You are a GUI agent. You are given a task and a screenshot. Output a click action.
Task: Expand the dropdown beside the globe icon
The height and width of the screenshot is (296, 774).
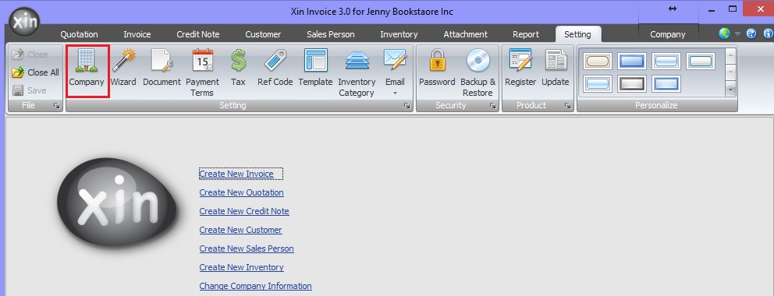[737, 34]
